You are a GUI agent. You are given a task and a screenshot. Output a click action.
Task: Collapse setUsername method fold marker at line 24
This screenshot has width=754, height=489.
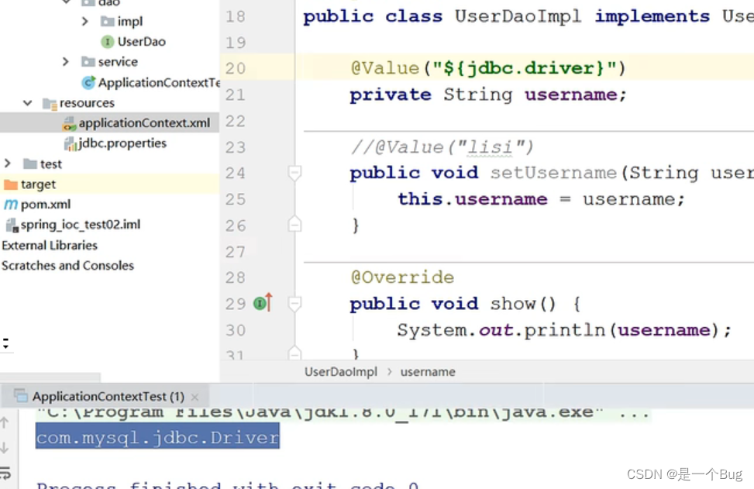[294, 173]
